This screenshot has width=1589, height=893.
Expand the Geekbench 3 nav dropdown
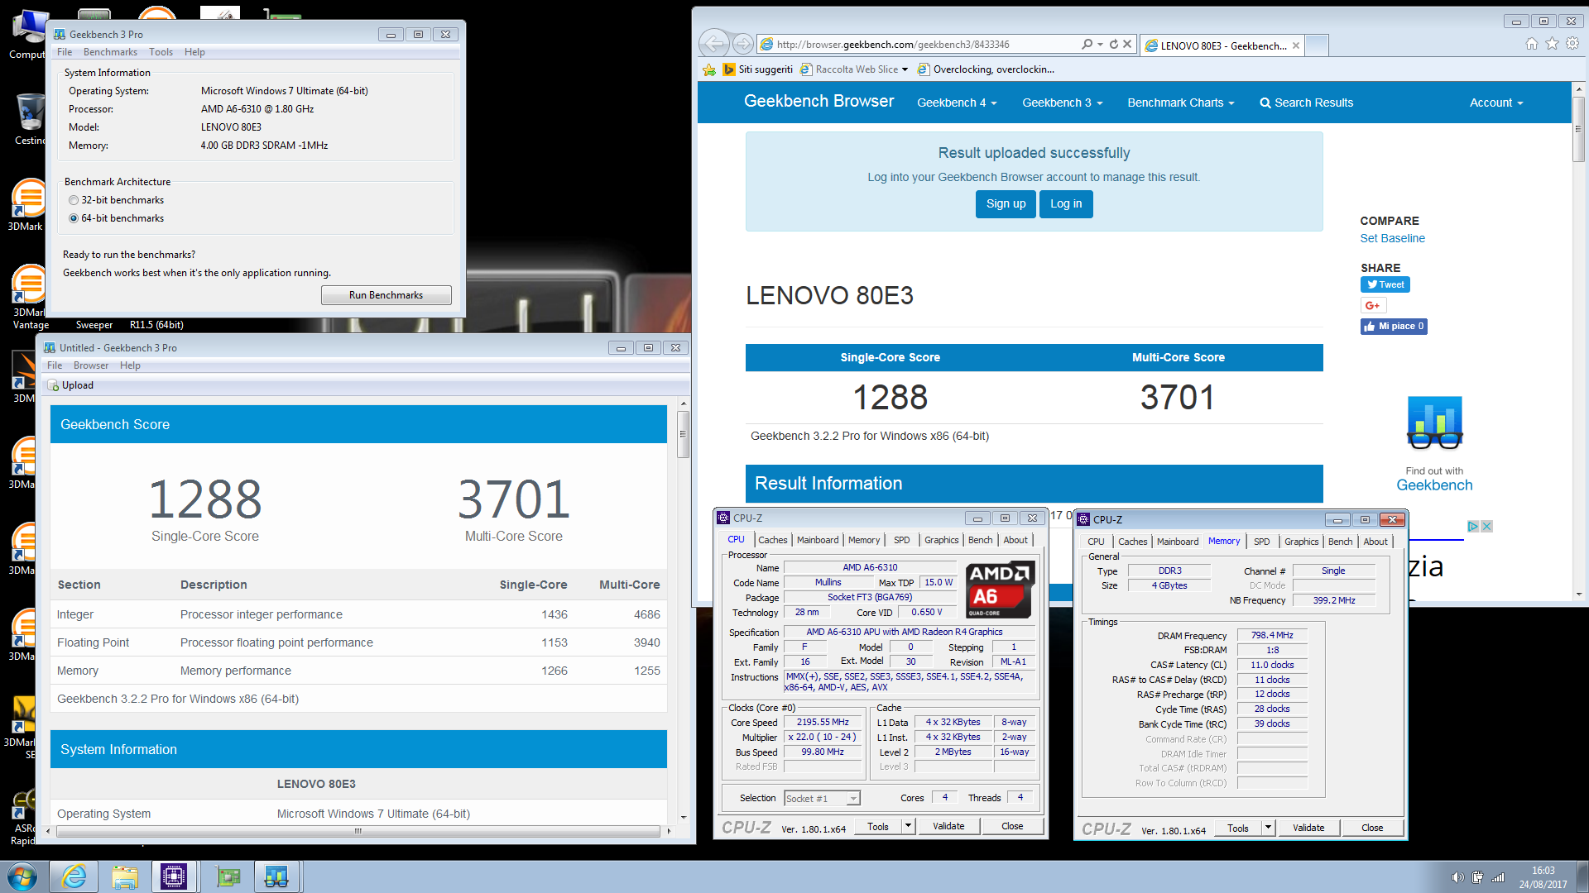(1062, 103)
